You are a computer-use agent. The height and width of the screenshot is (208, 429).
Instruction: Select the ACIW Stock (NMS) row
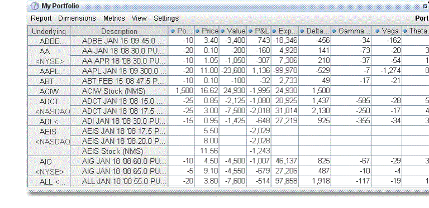228,91
